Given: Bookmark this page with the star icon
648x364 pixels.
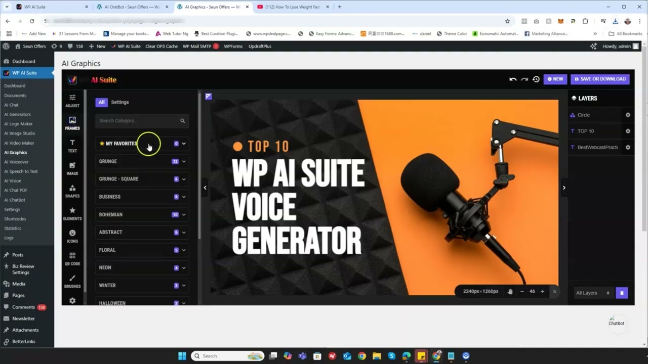Looking at the screenshot, I should 507,21.
